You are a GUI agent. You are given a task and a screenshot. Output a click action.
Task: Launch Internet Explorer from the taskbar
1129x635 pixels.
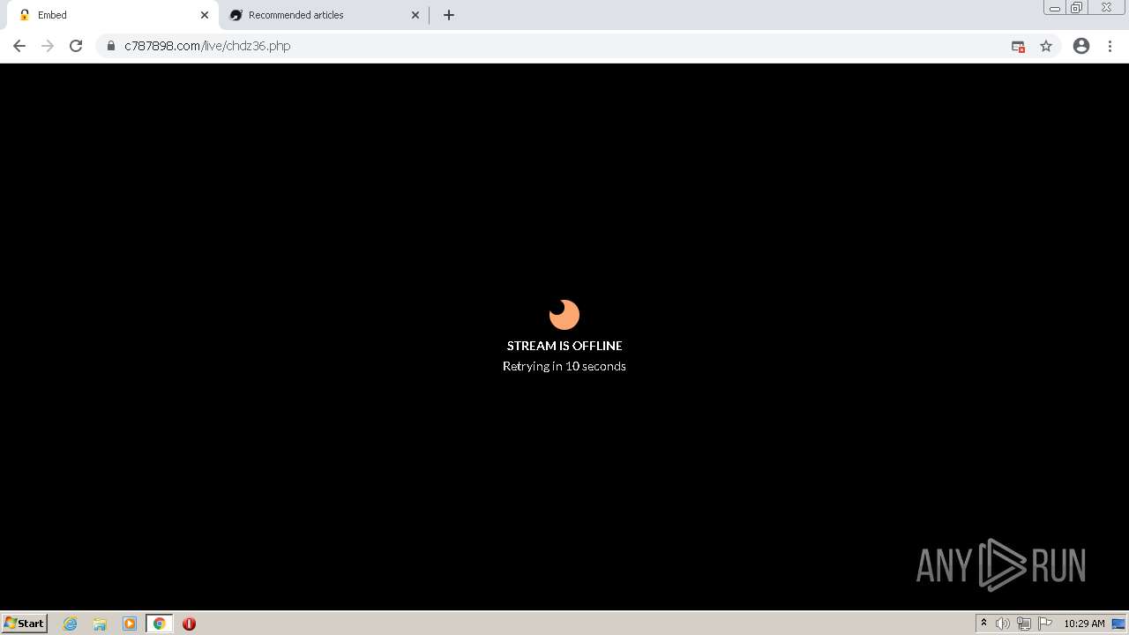(70, 624)
